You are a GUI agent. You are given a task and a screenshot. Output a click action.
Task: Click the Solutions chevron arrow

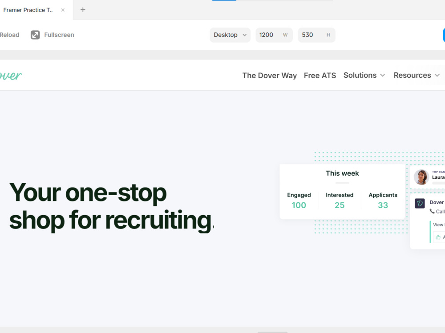(383, 76)
